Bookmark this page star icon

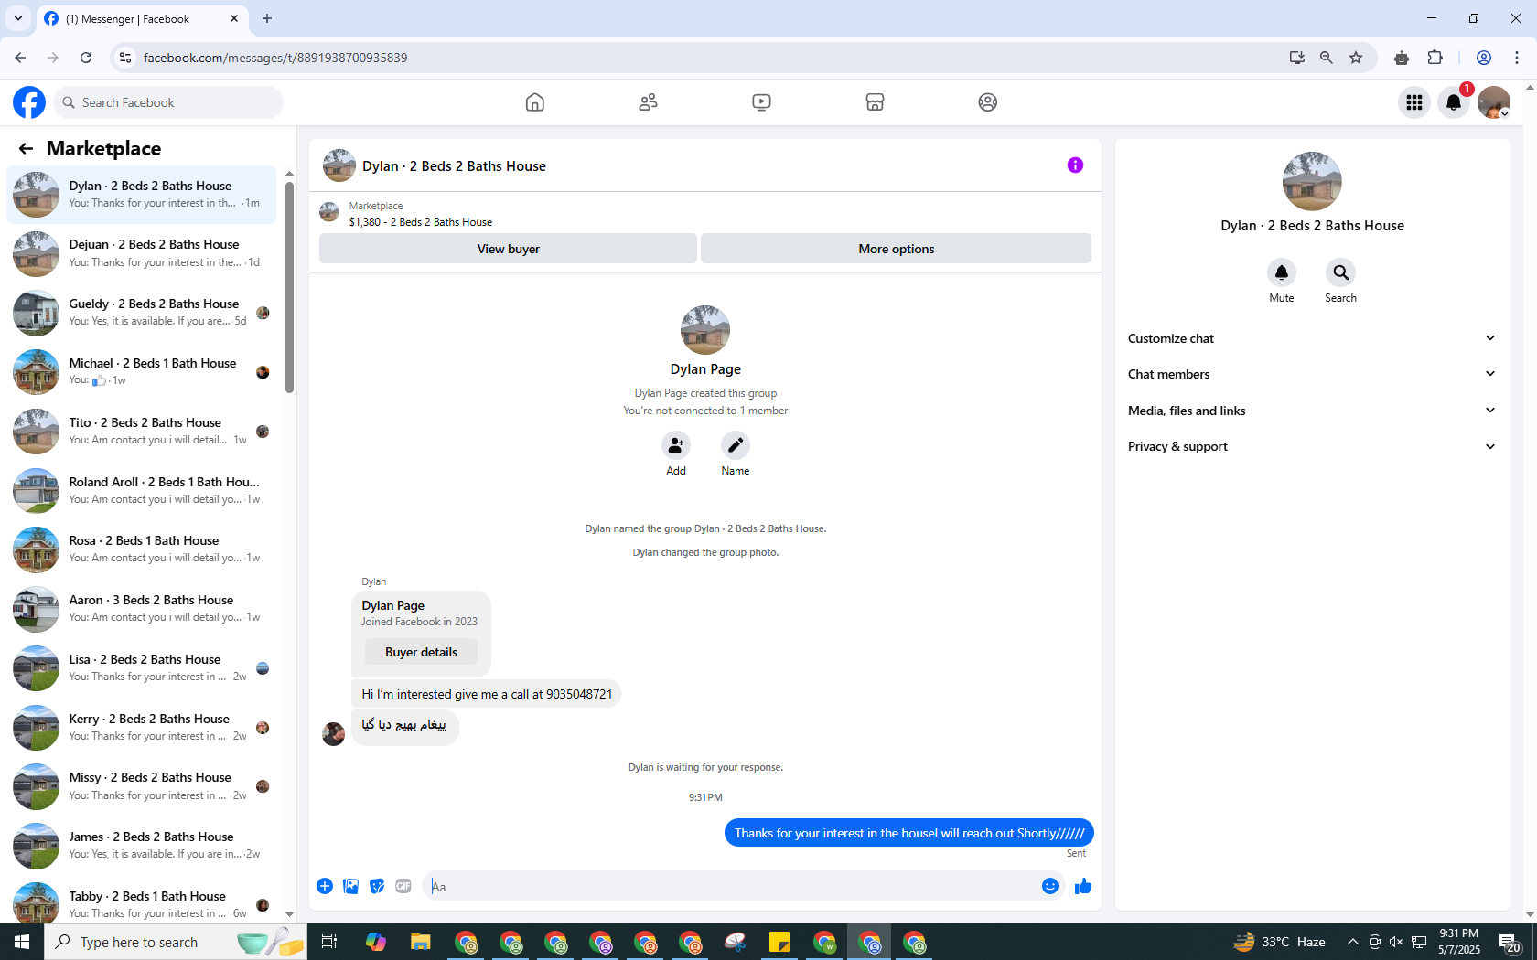(x=1356, y=58)
